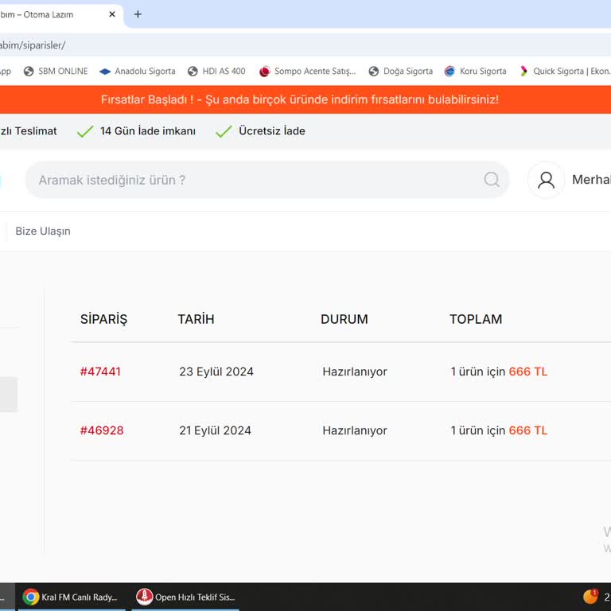Open order #47441 details

tap(100, 372)
